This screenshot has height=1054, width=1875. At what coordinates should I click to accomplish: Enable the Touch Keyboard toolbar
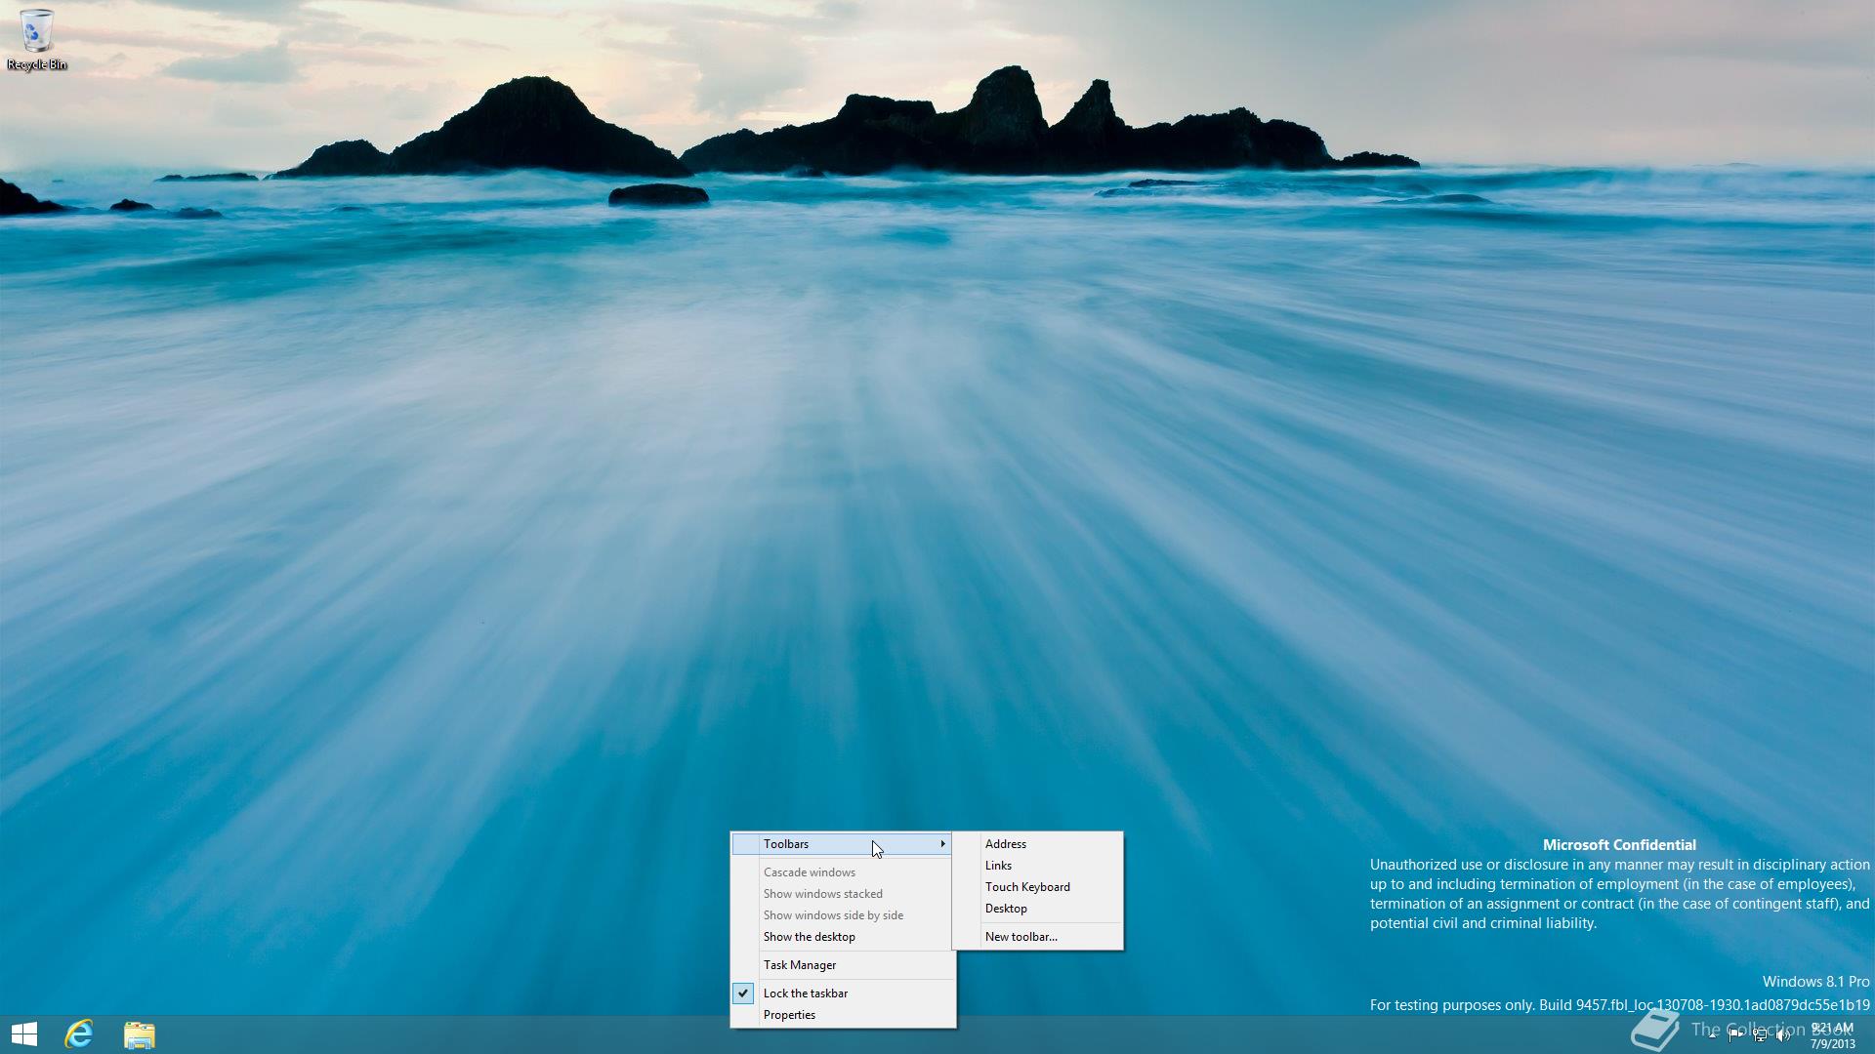click(1038, 887)
